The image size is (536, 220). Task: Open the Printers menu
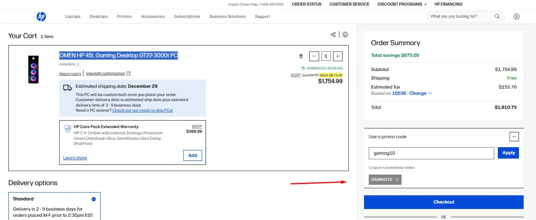(124, 16)
